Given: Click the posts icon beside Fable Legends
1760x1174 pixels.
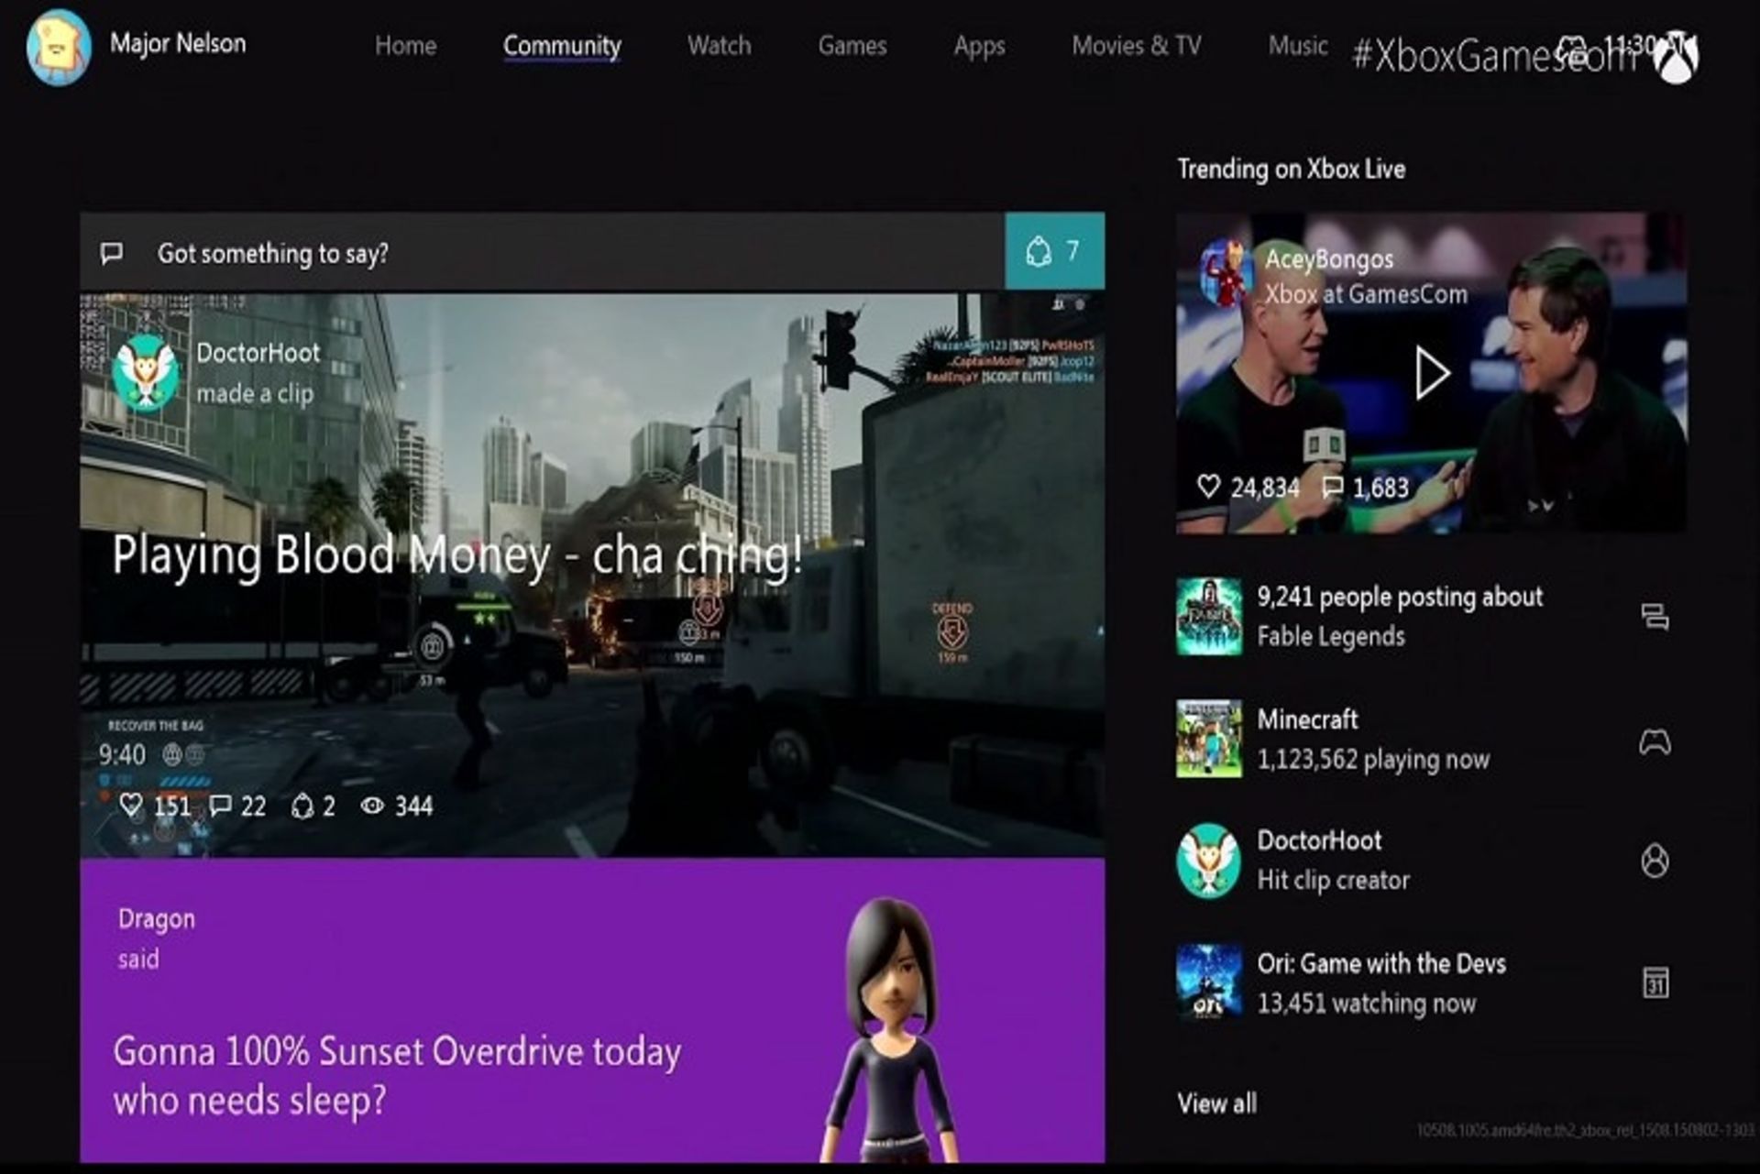Looking at the screenshot, I should pos(1655,617).
